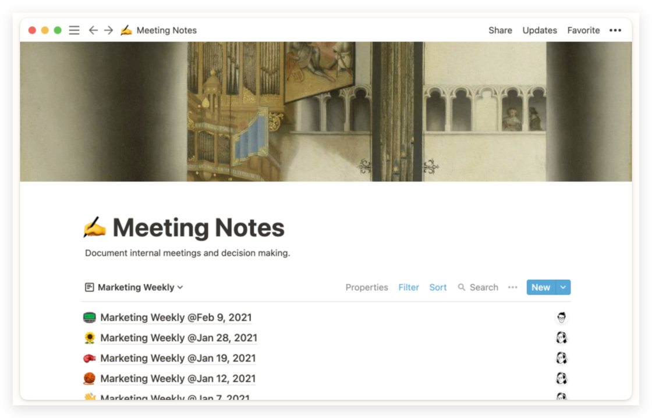
Task: Click Share in the top bar
Action: coord(500,30)
